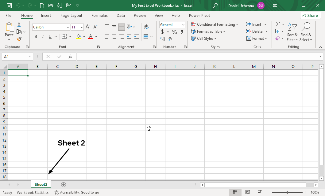The height and width of the screenshot is (196, 325).
Task: Toggle Underline formatting
Action: click(x=49, y=36)
